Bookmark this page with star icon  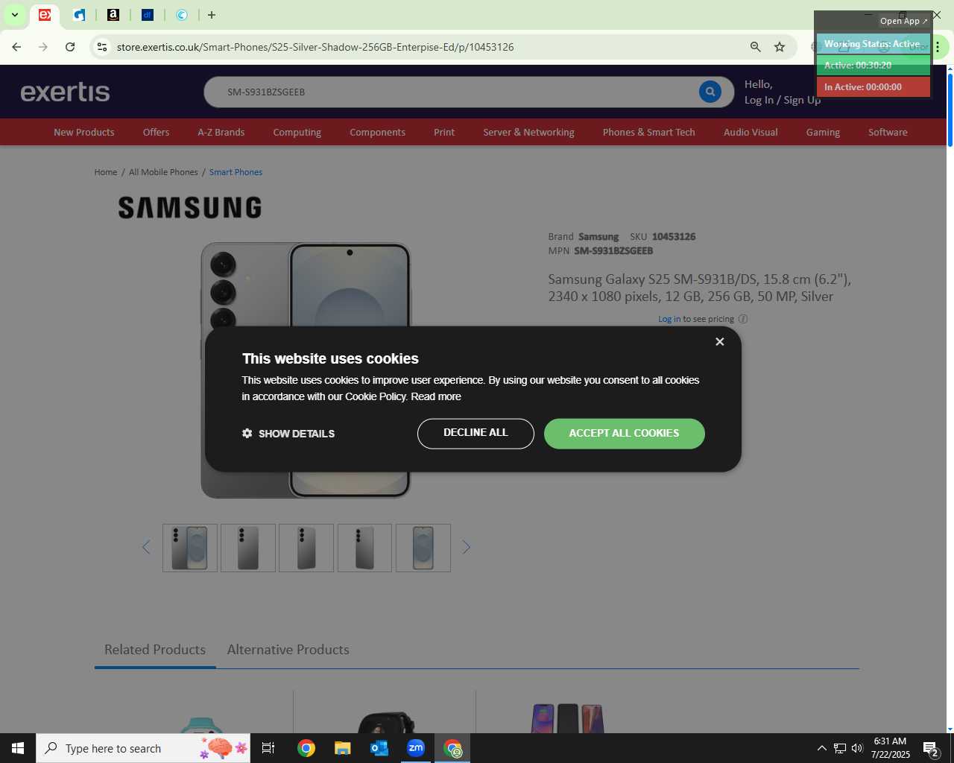pos(780,47)
